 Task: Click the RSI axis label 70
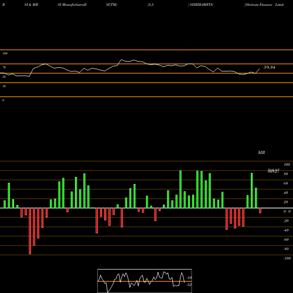point(4,67)
